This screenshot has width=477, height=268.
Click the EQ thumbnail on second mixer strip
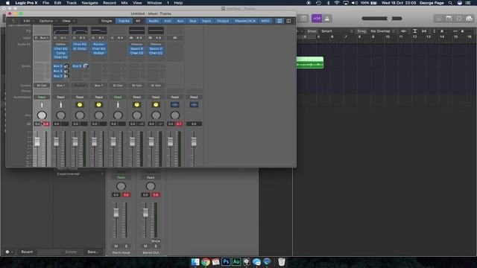[60, 31]
